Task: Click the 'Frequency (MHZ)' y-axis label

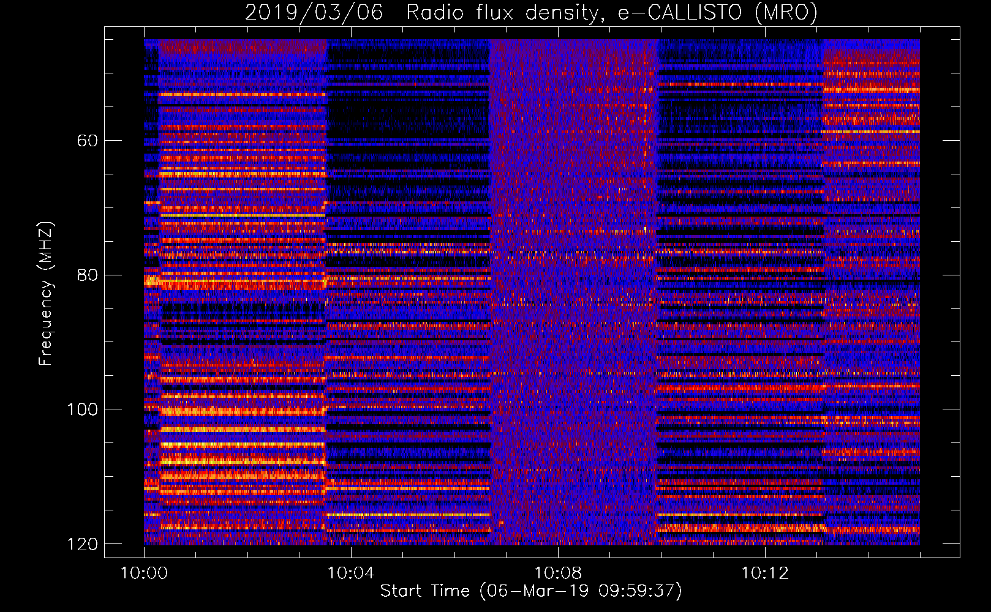Action: [x=45, y=294]
